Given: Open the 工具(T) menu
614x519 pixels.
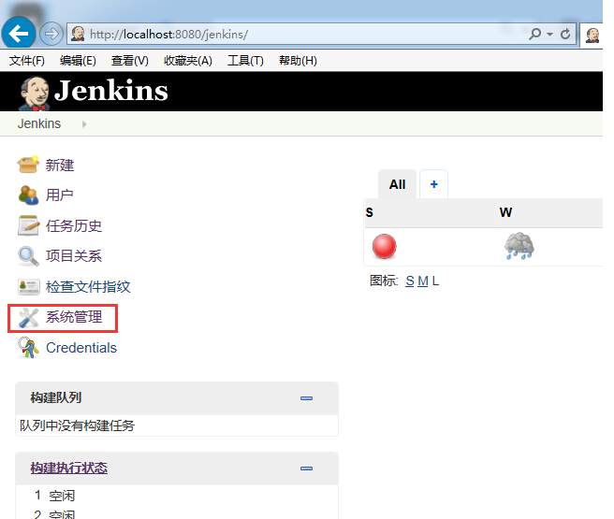Looking at the screenshot, I should 245,61.
